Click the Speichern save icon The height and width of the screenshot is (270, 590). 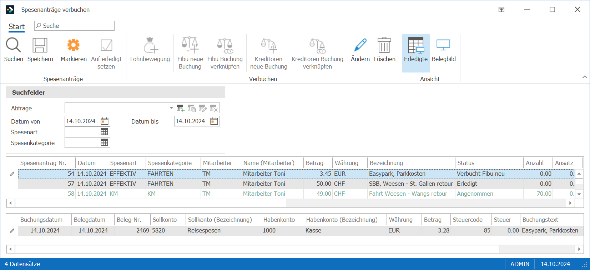click(x=40, y=45)
